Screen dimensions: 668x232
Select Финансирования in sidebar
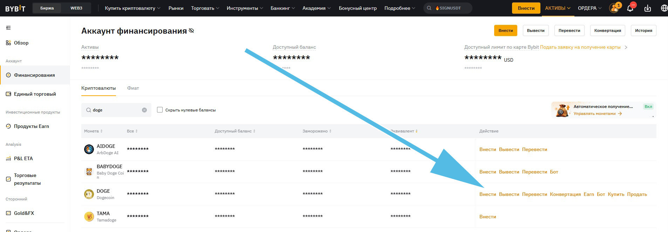(34, 75)
